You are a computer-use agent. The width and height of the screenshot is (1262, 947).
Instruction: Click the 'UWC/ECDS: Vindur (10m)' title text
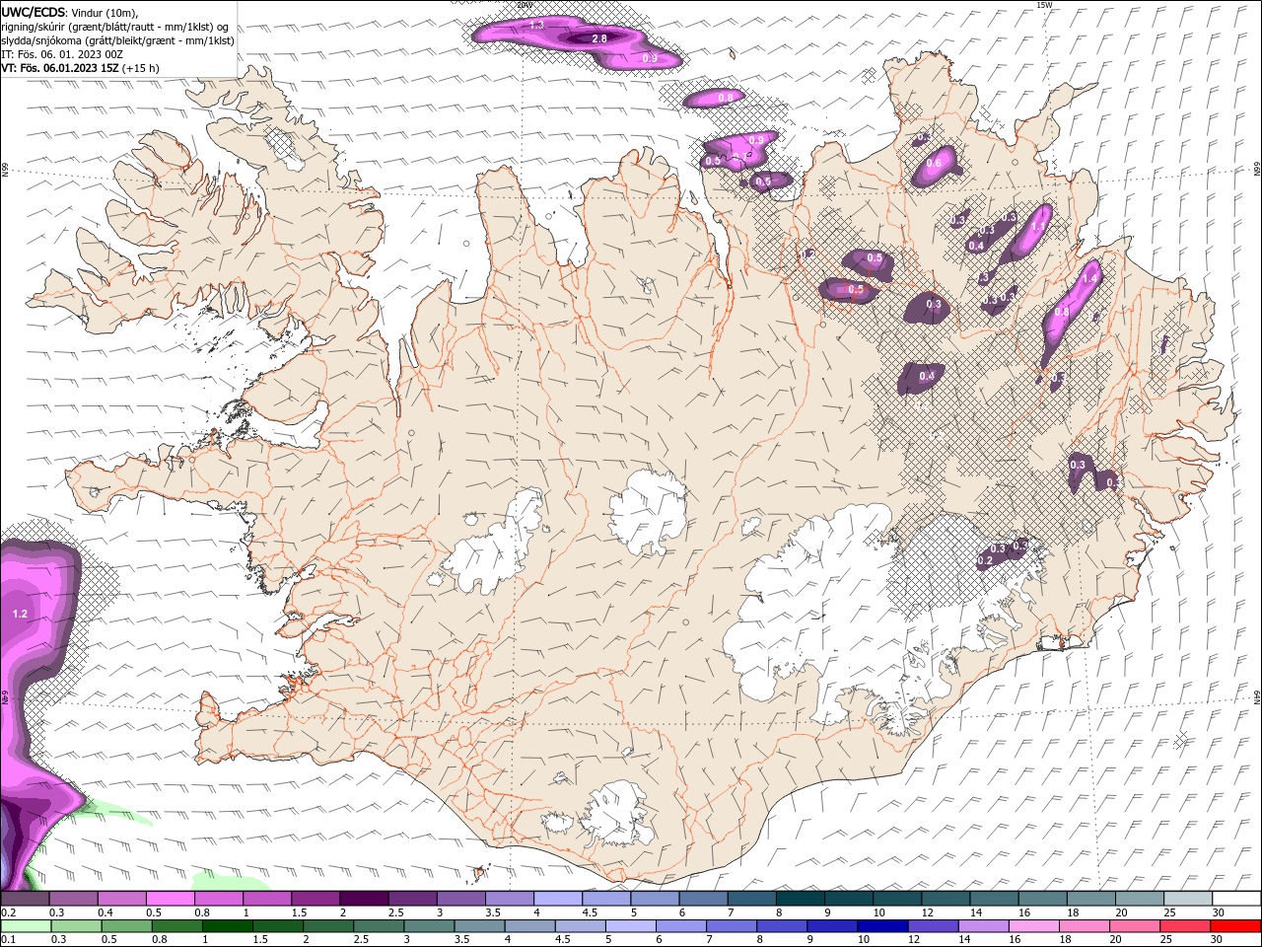(70, 12)
